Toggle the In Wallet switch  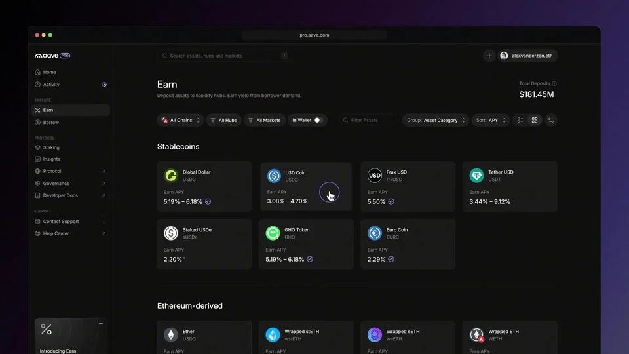(x=318, y=120)
